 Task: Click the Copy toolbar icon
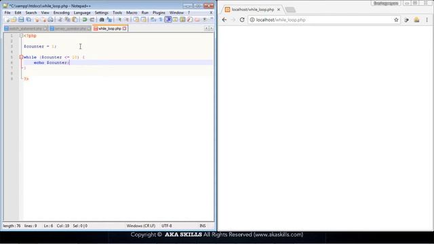(x=67, y=20)
